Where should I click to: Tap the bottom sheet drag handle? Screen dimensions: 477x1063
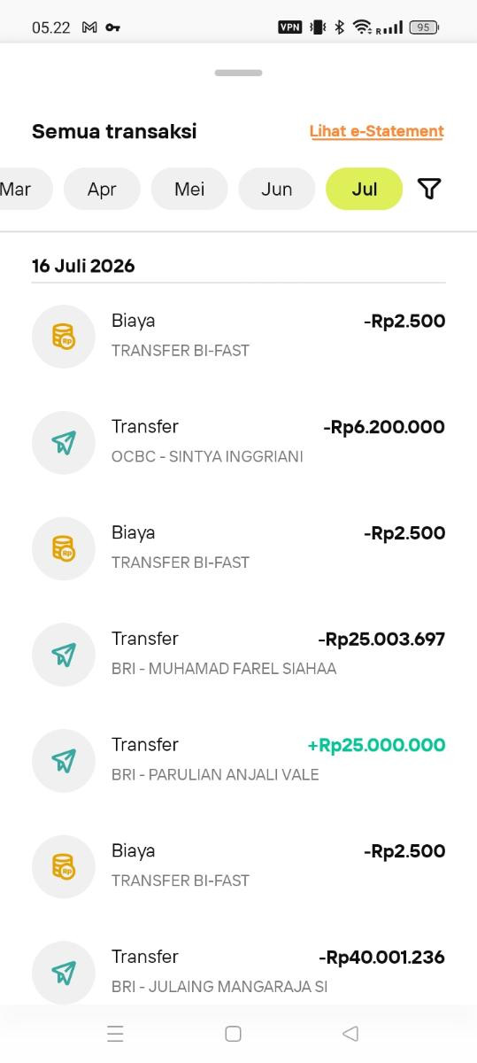[238, 73]
